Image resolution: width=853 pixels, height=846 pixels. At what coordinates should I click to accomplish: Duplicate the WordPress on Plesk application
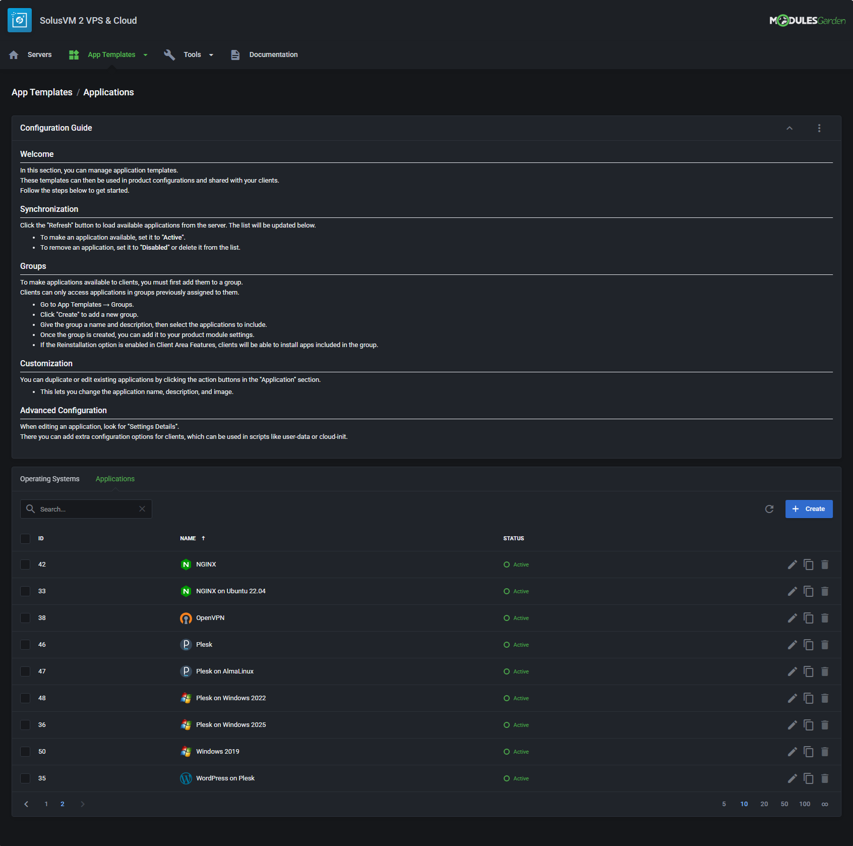pos(809,778)
